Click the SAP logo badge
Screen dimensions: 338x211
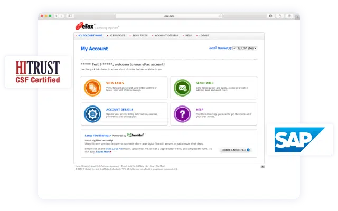tap(300, 139)
